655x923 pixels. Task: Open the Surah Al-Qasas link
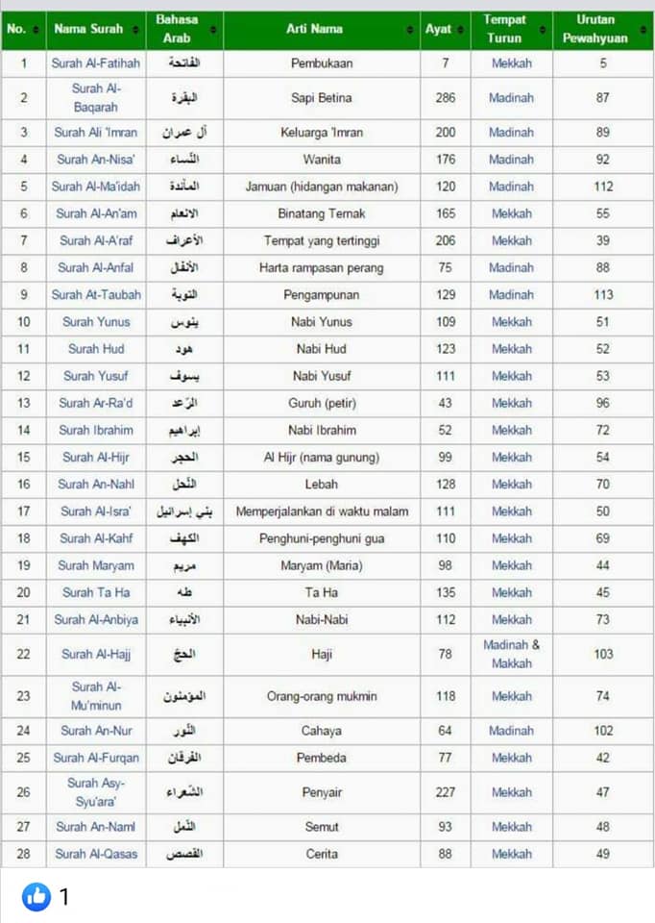tap(96, 854)
